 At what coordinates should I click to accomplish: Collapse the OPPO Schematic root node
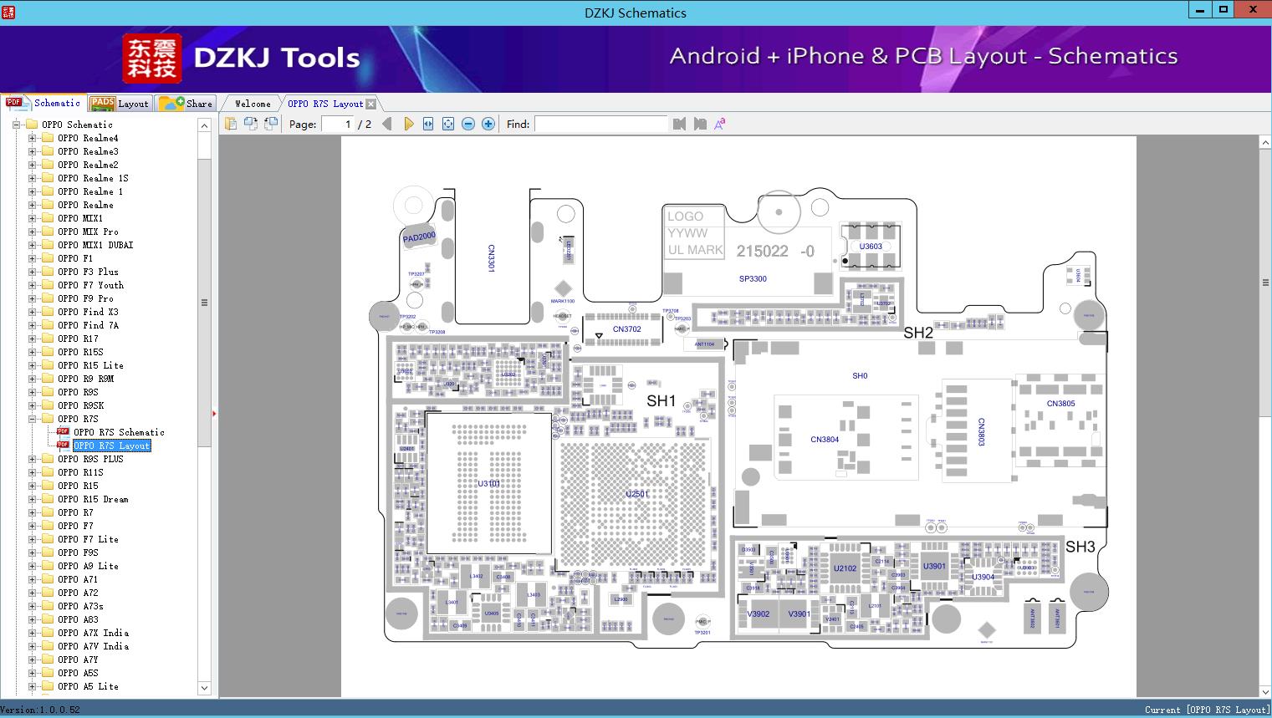pyautogui.click(x=16, y=125)
